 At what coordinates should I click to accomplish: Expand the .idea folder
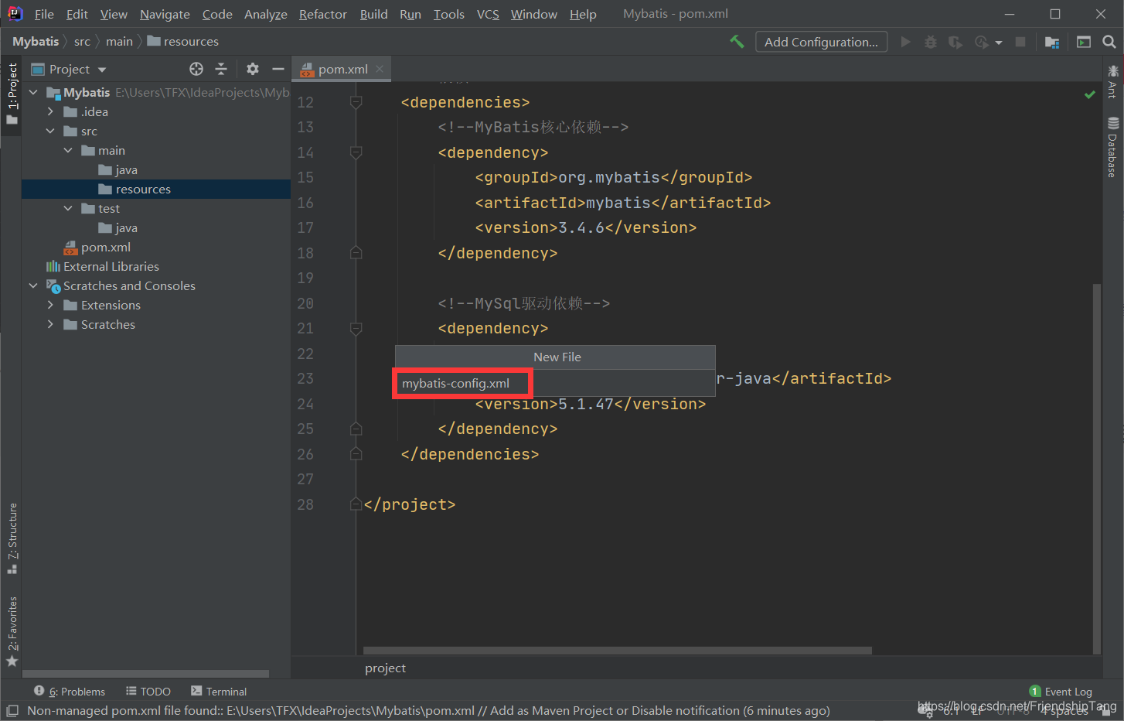click(50, 111)
